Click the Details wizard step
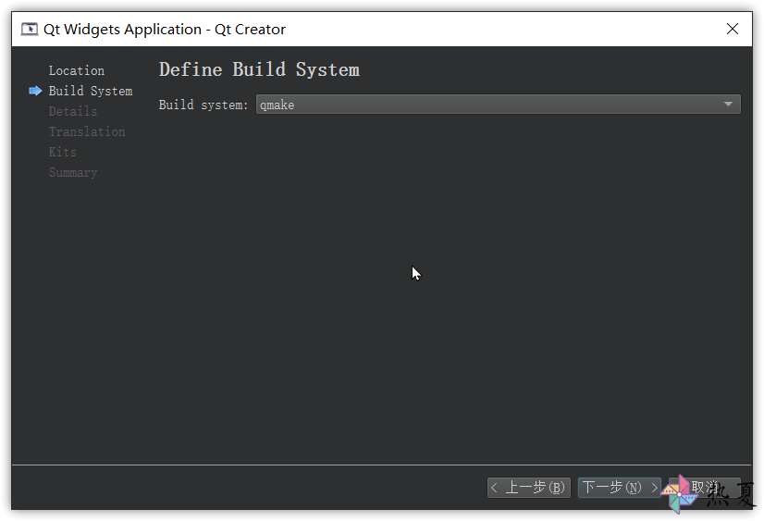The height and width of the screenshot is (521, 764). pyautogui.click(x=73, y=112)
